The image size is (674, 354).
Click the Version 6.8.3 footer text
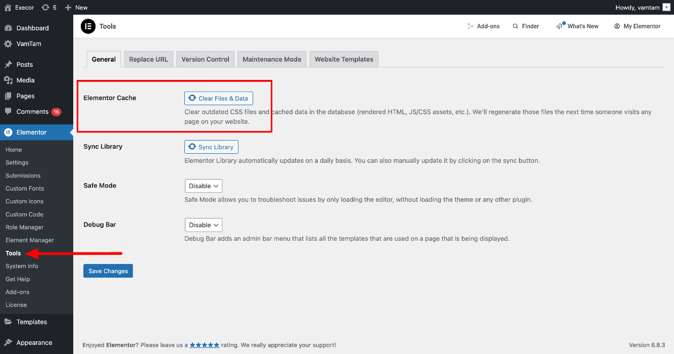pyautogui.click(x=647, y=345)
